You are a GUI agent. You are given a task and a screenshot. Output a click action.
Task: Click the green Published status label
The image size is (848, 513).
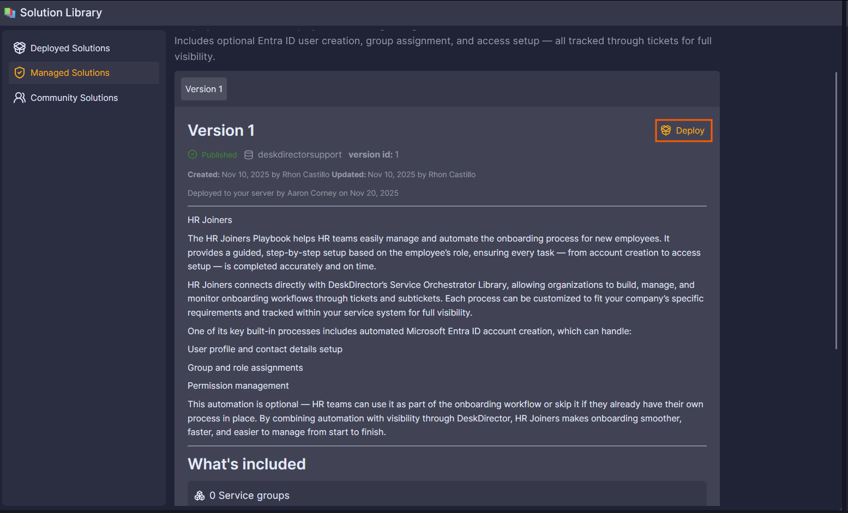click(219, 155)
